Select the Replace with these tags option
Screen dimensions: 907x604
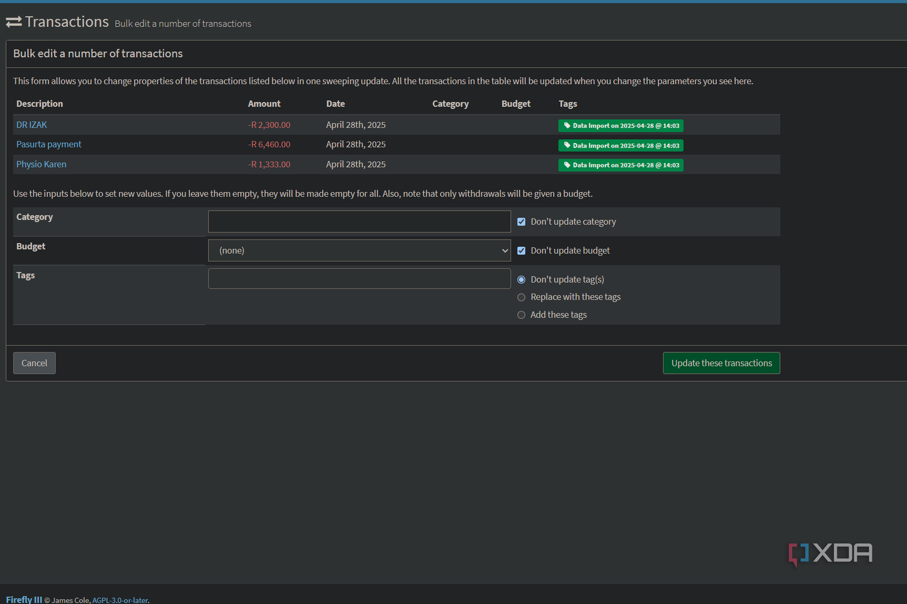point(521,297)
